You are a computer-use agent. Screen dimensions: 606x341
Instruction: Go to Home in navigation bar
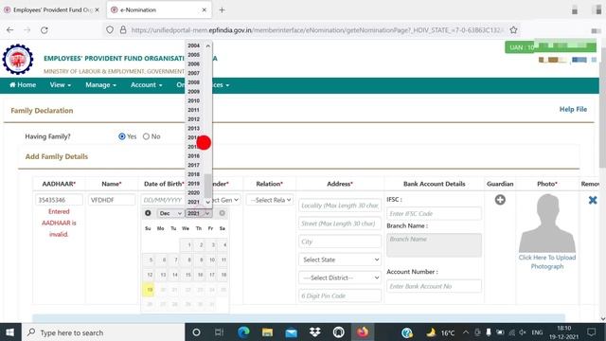23,85
